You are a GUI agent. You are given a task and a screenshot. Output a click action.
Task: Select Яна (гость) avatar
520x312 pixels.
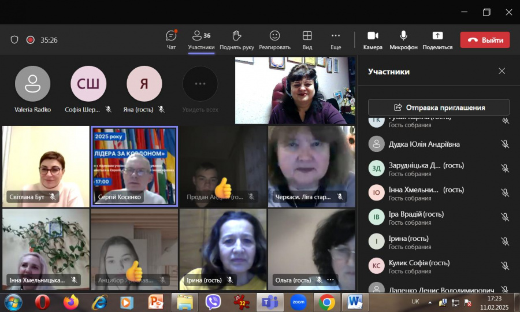tap(144, 84)
